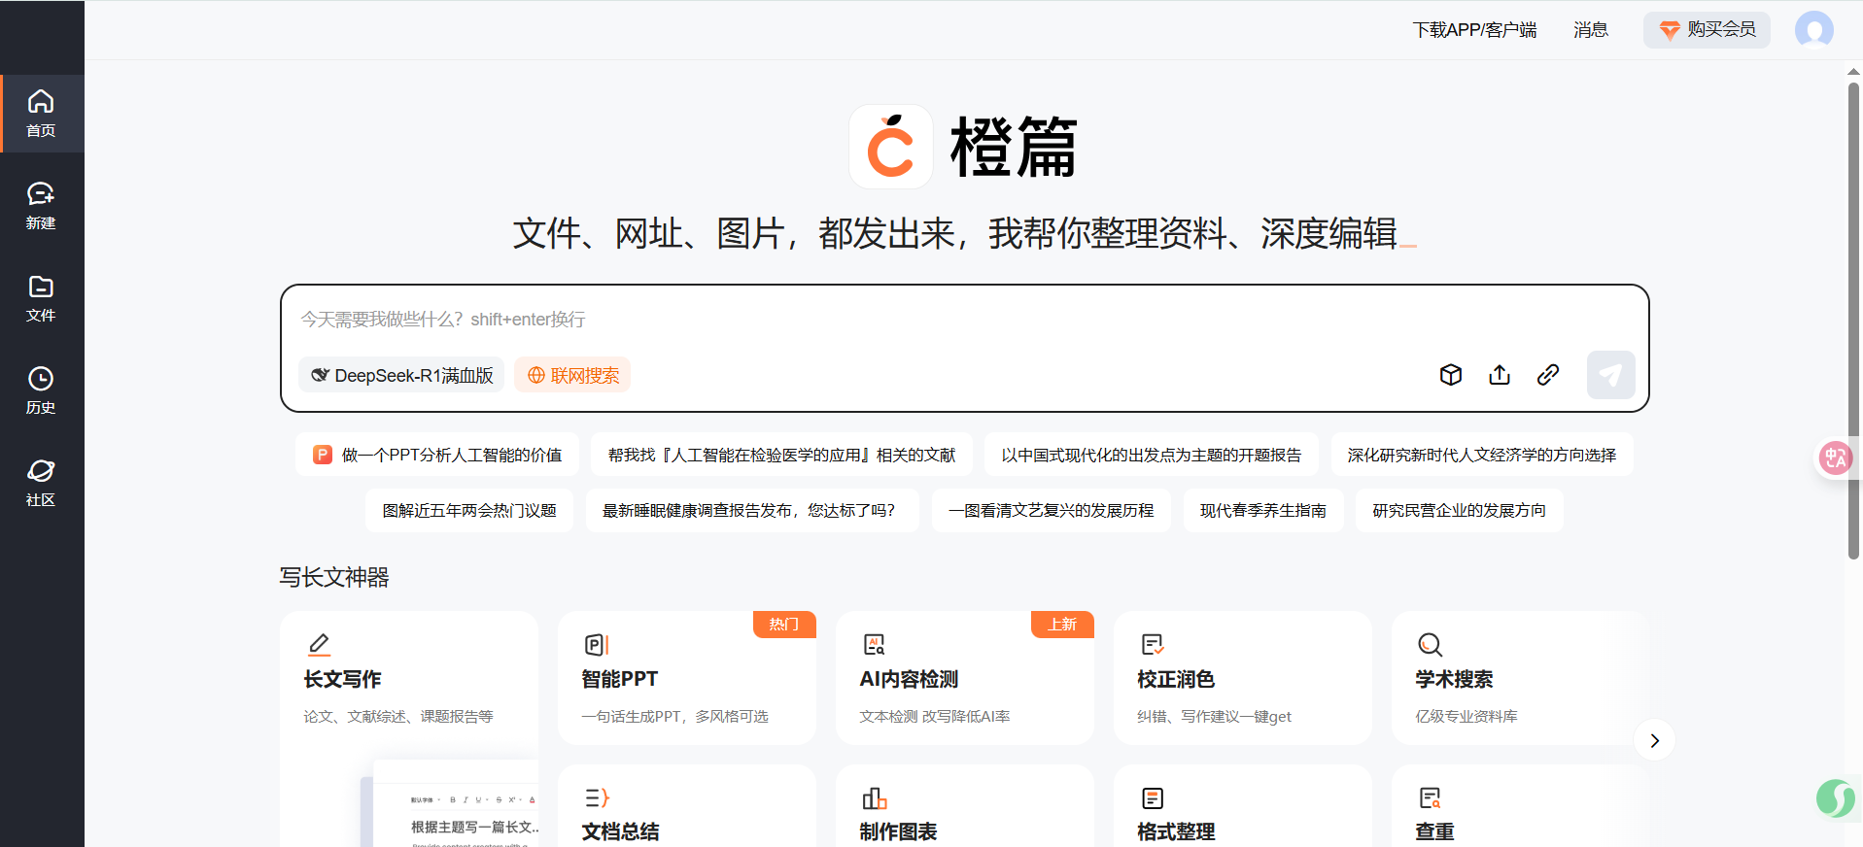The image size is (1863, 847).
Task: Click the prompt input text field
Action: (x=962, y=320)
